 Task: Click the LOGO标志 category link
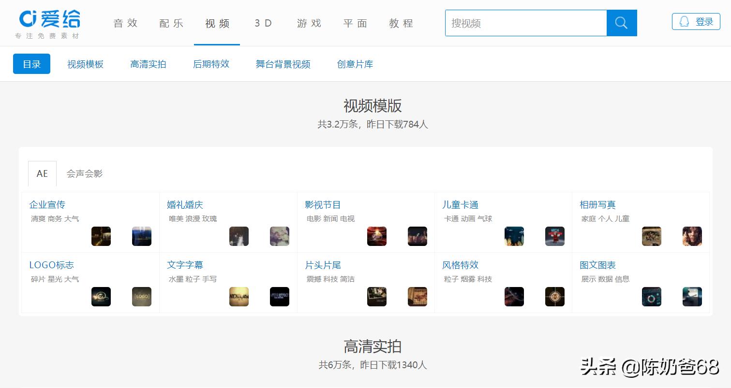[x=51, y=265]
